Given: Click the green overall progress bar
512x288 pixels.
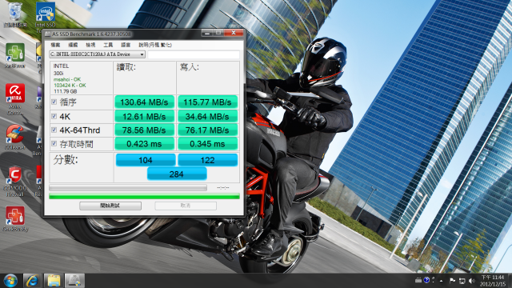Looking at the screenshot, I should click(144, 196).
